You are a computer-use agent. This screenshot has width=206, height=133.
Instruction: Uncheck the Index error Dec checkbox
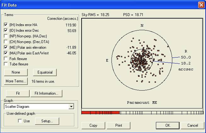tap(6, 30)
